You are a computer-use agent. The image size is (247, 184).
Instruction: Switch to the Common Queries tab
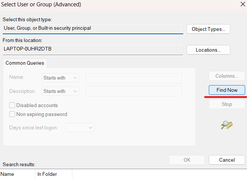tap(25, 63)
